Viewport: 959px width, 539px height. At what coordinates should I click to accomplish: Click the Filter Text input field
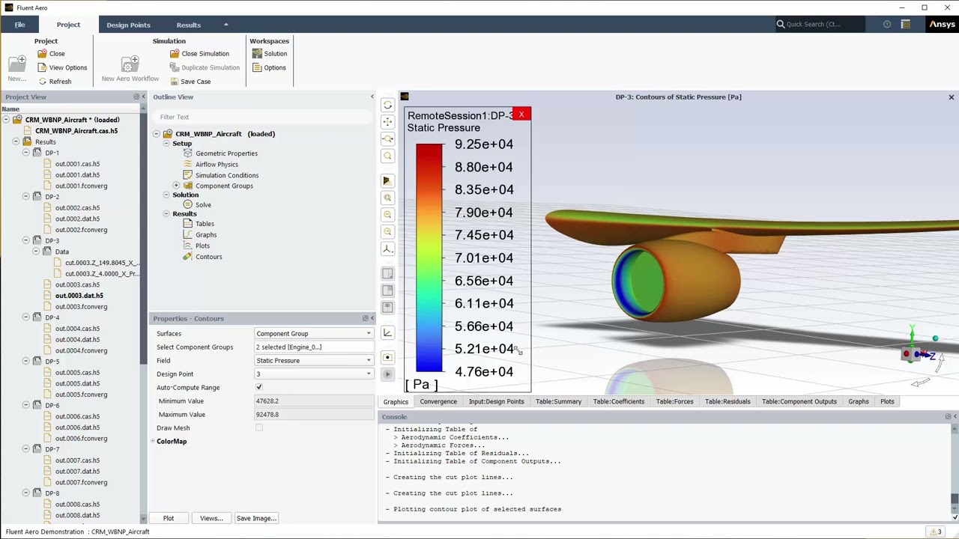click(x=262, y=117)
